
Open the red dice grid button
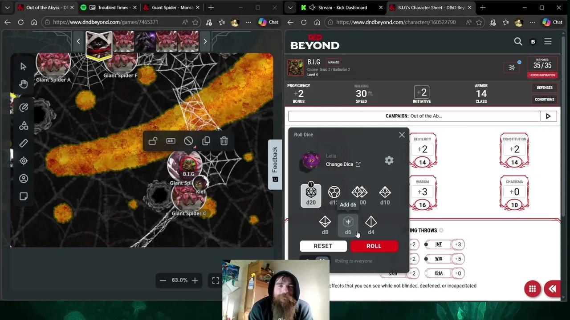[x=532, y=289]
